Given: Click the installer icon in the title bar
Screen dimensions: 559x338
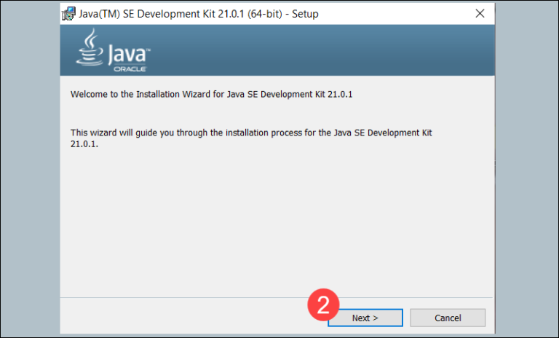Looking at the screenshot, I should 68,14.
